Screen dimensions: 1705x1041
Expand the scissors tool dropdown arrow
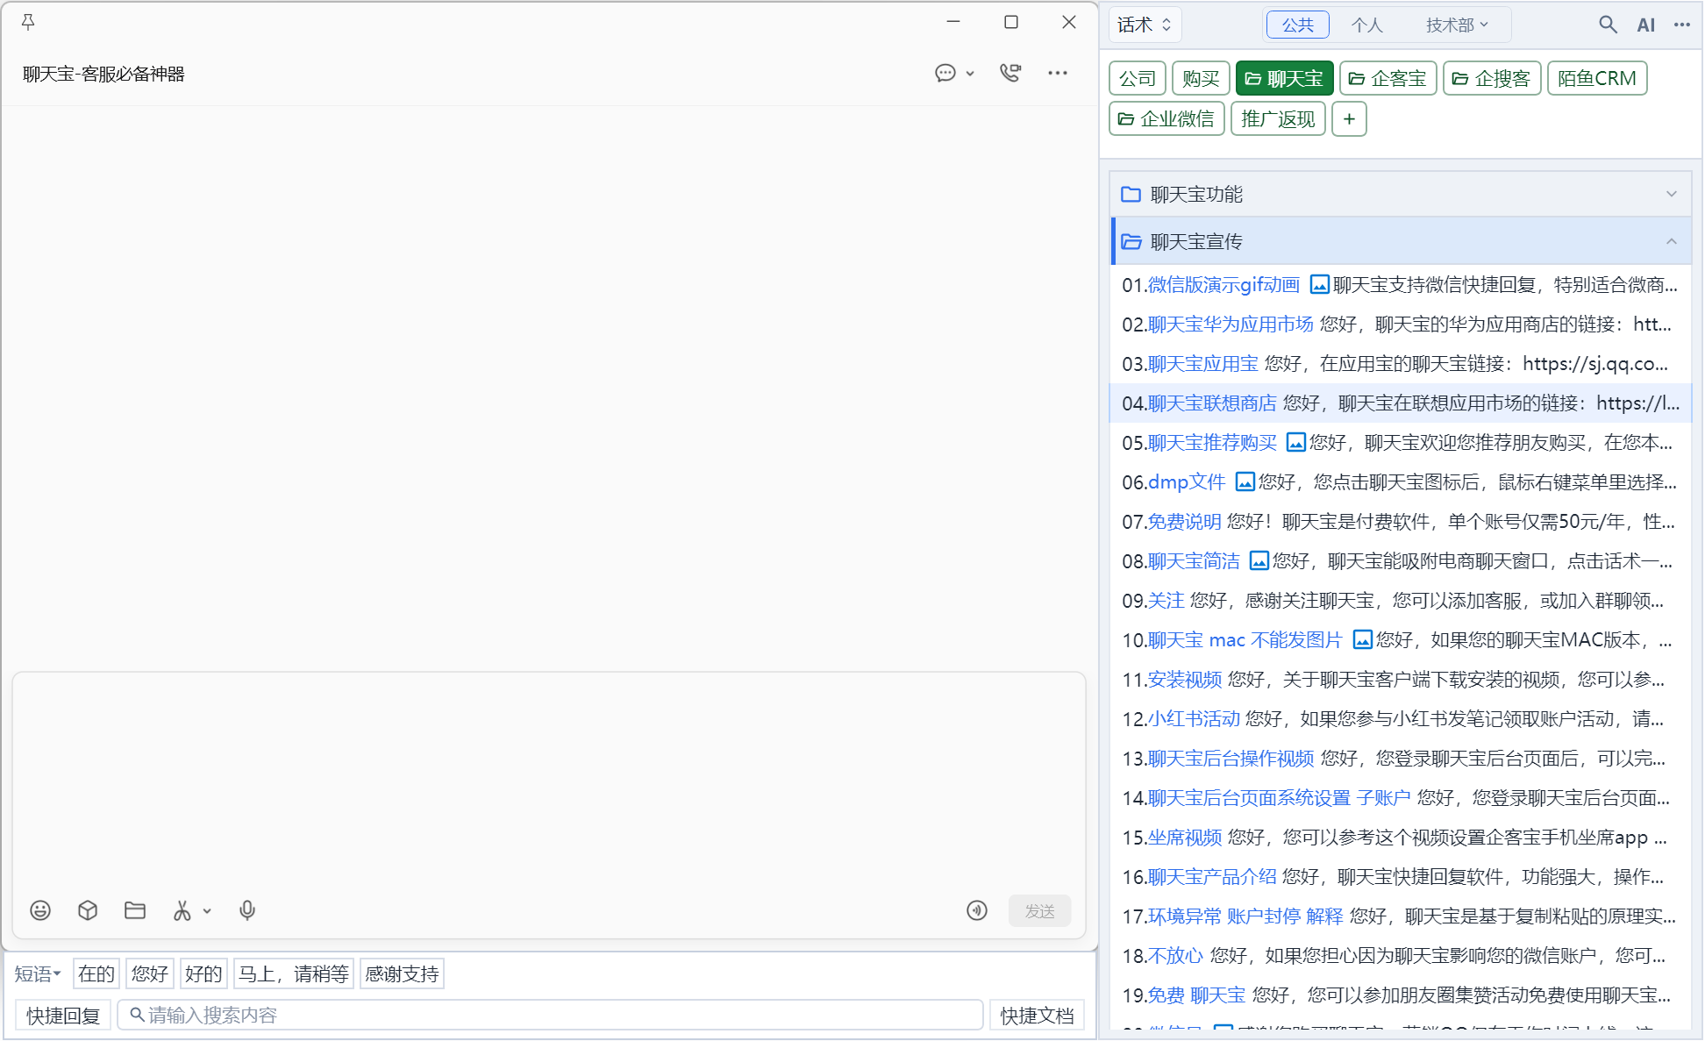[207, 911]
